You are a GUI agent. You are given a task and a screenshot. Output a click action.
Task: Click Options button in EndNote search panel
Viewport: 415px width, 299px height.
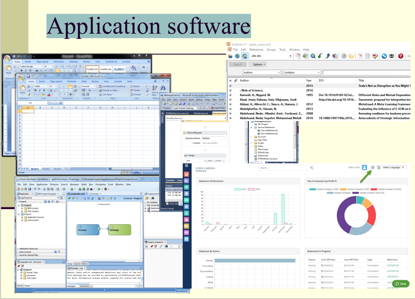[x=258, y=65]
